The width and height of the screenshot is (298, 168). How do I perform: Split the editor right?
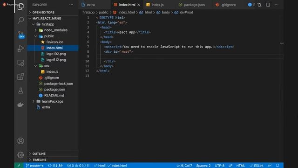click(x=268, y=5)
